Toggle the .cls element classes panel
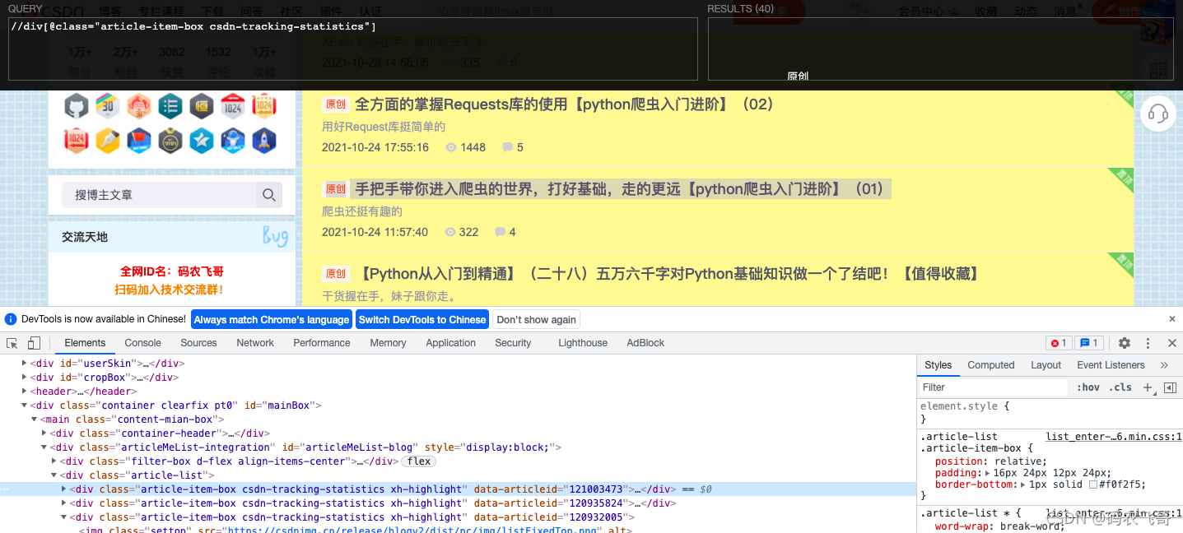The image size is (1183, 533). 1120,387
